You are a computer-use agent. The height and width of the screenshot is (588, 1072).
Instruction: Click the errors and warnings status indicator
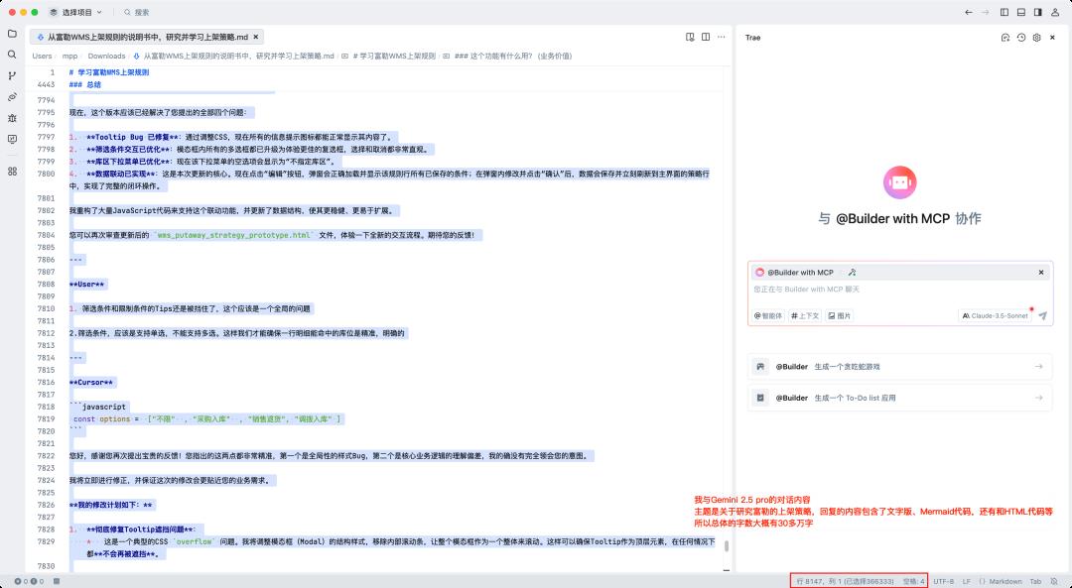pos(29,581)
